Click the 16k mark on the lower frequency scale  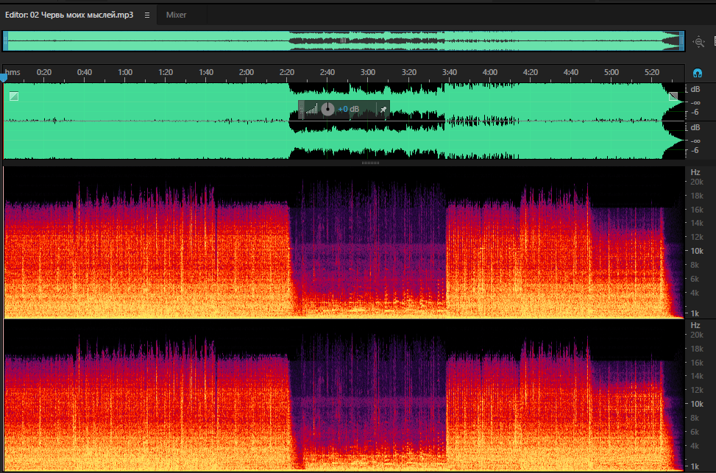pyautogui.click(x=697, y=363)
